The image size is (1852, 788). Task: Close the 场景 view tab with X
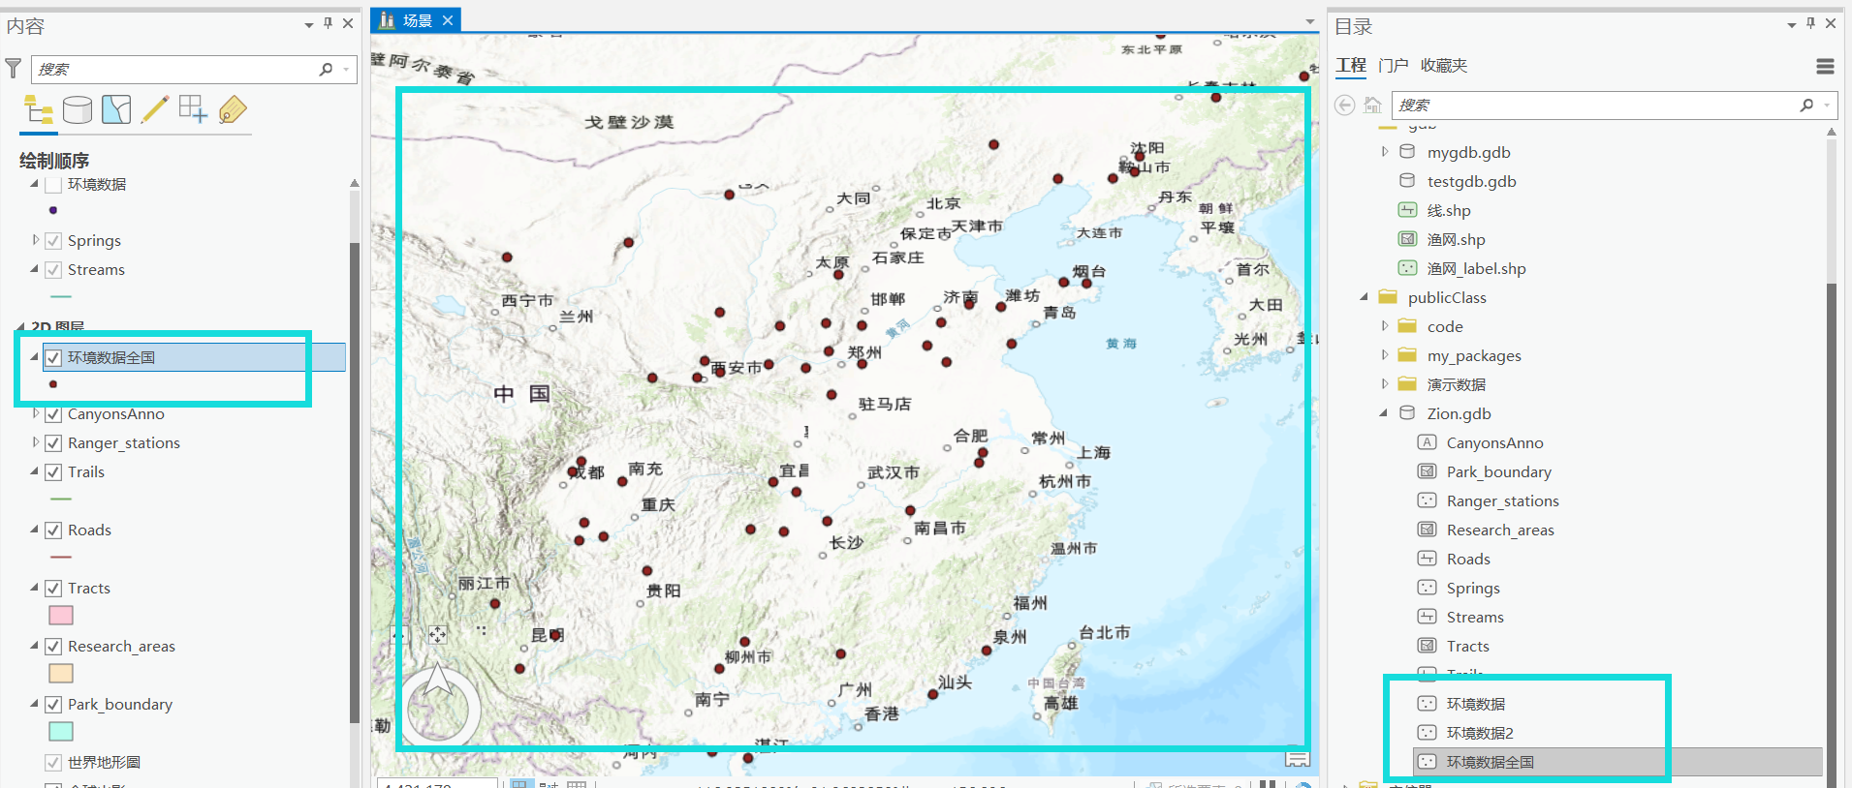[x=447, y=20]
